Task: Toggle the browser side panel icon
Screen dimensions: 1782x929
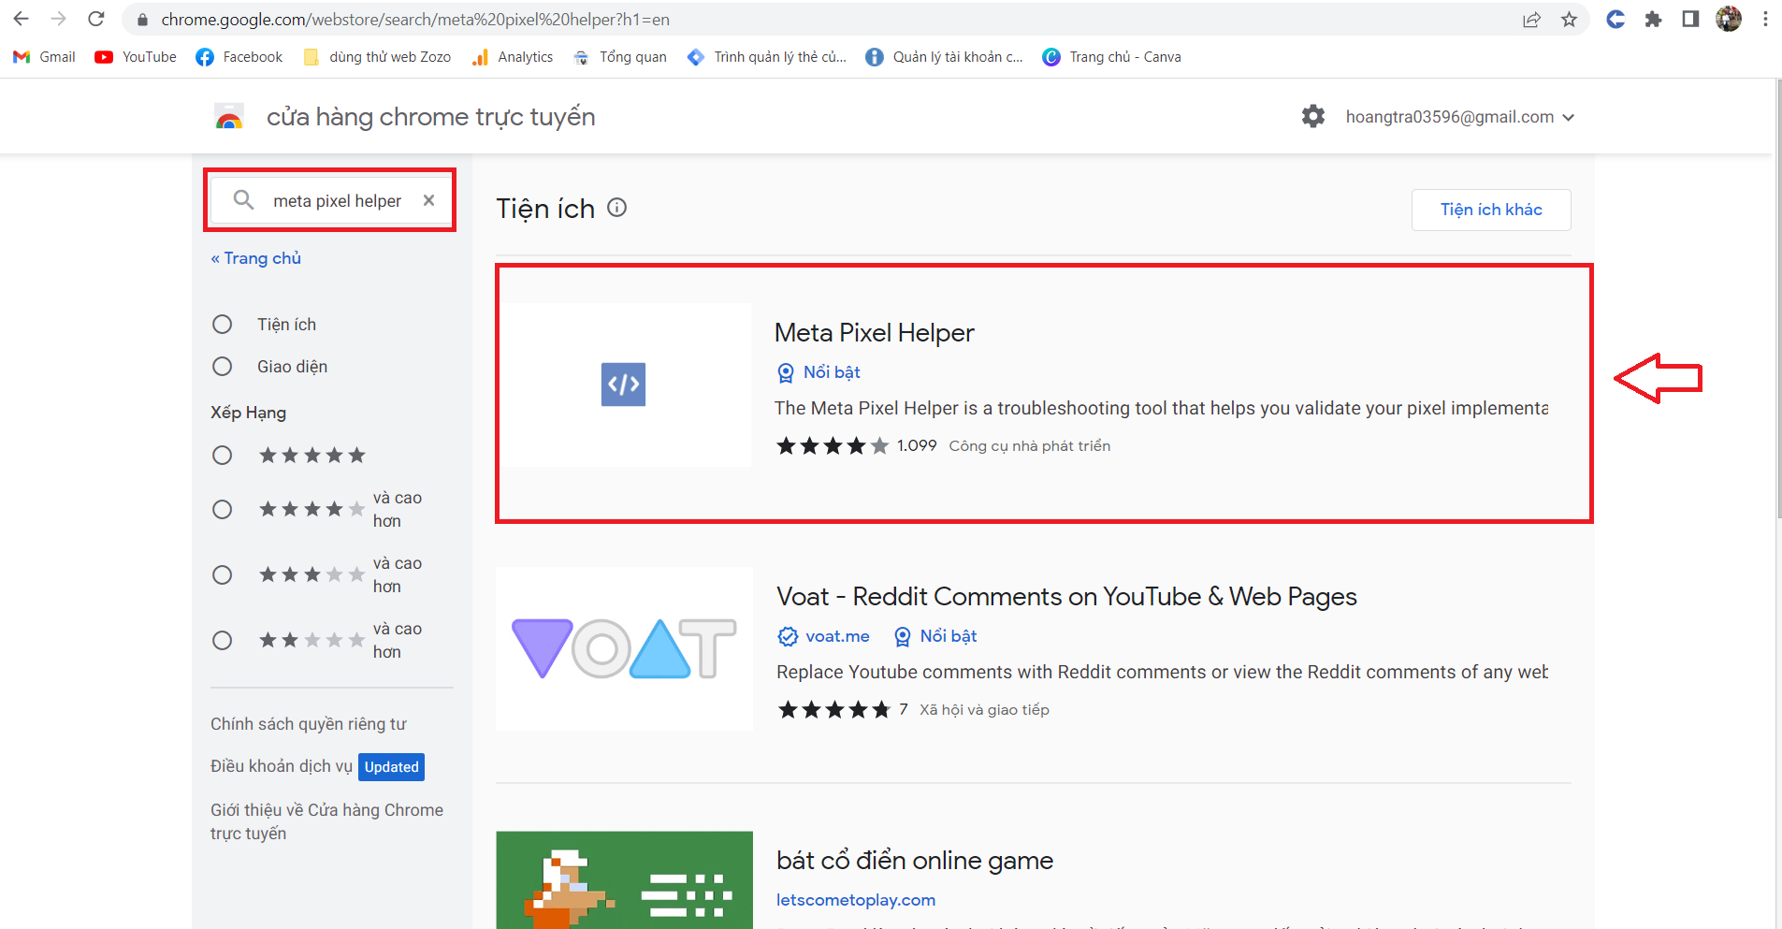Action: 1690,19
